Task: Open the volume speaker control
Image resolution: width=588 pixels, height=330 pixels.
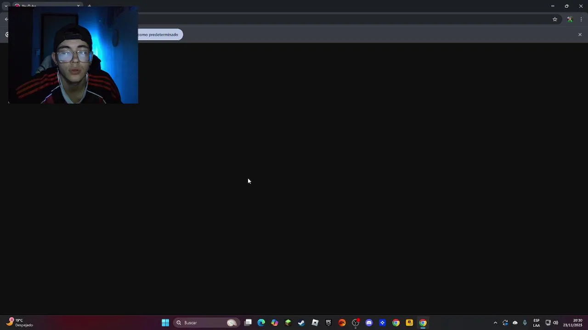Action: coord(556,323)
